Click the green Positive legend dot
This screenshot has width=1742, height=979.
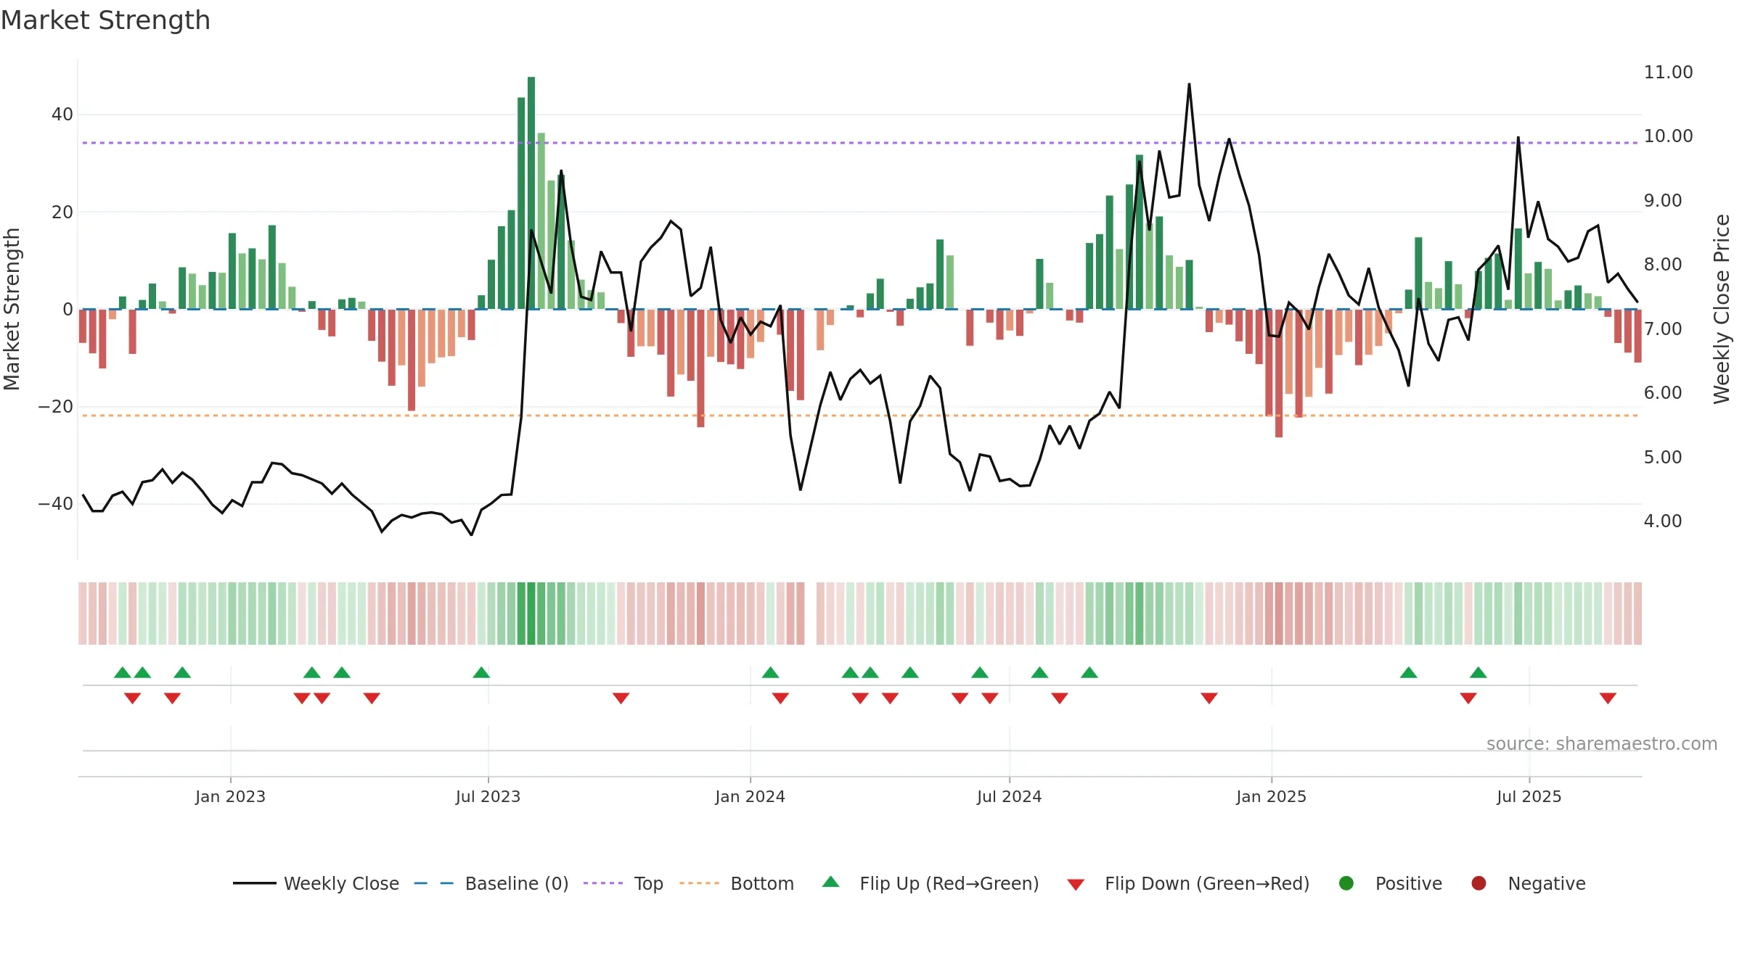pyautogui.click(x=1346, y=883)
